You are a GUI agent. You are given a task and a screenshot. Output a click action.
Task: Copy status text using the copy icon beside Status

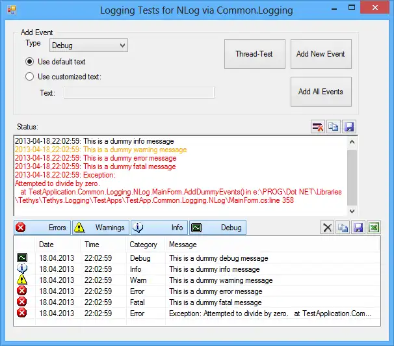click(x=333, y=127)
